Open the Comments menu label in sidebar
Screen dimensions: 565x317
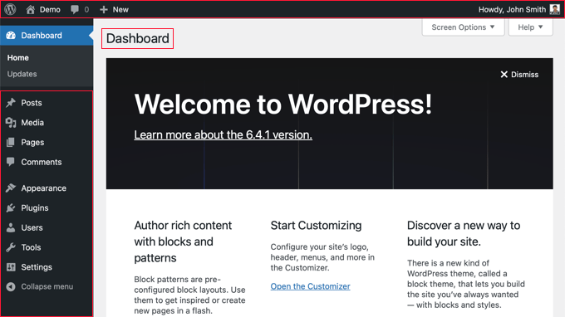click(x=42, y=162)
